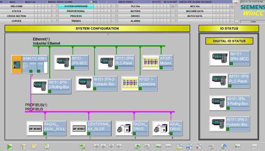This screenshot has width=265, height=151.
Task: Select the RADIAL_DRIVE Profibus drive
Action: (x=132, y=128)
